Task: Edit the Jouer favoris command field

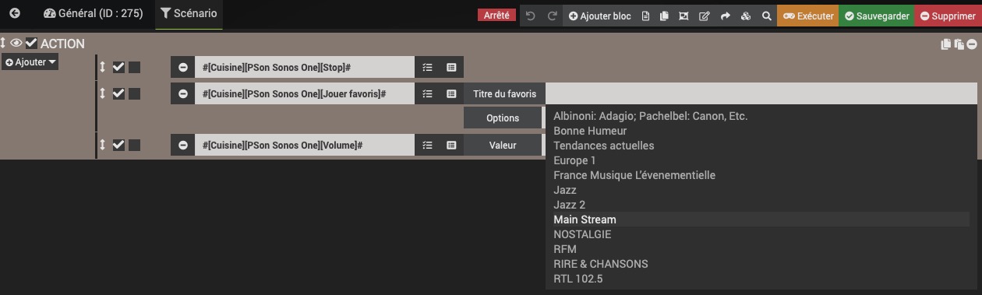Action: pos(305,93)
